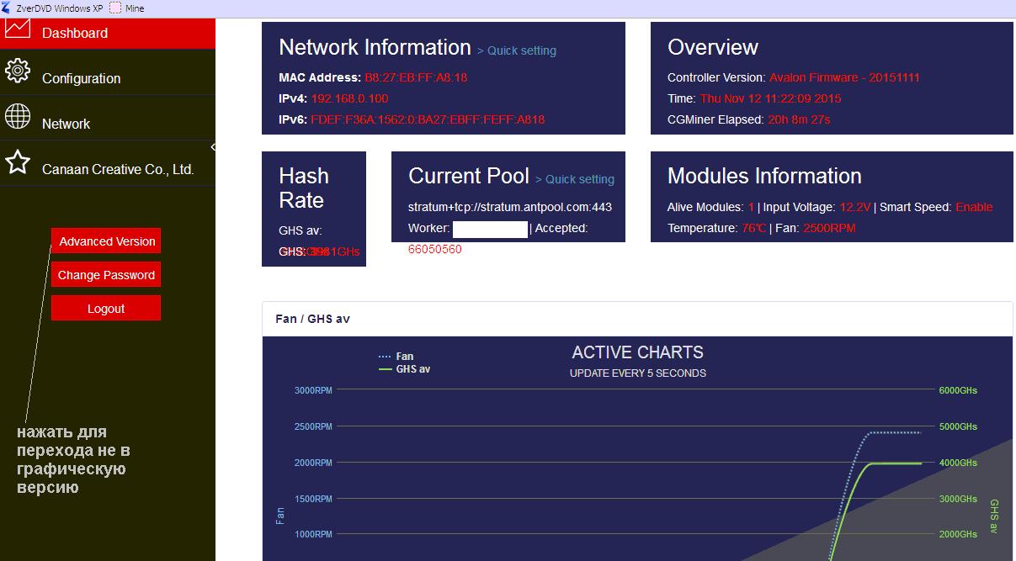
Task: Click the Change Password button
Action: click(106, 275)
